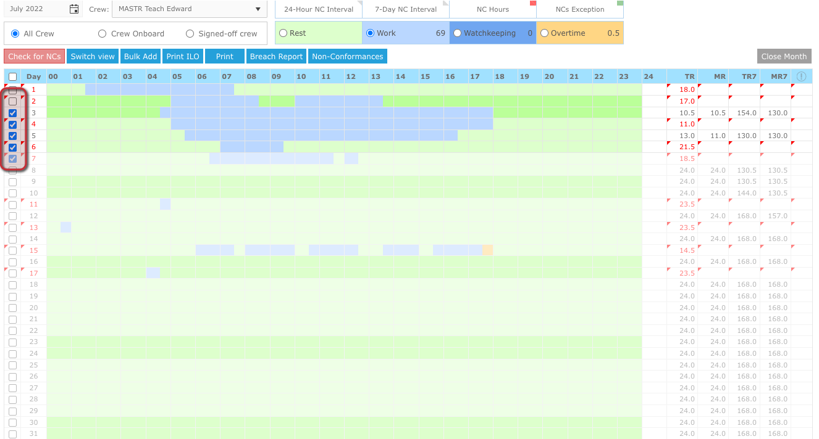Check the box for day 20

[x=12, y=308]
